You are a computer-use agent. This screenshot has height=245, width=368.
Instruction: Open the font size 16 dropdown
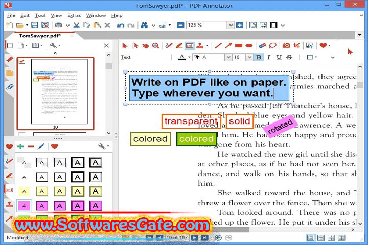pos(249,57)
